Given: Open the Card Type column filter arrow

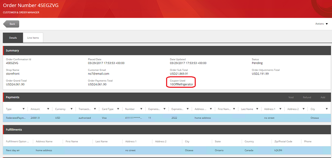Looking at the screenshot, I should 118,109.
